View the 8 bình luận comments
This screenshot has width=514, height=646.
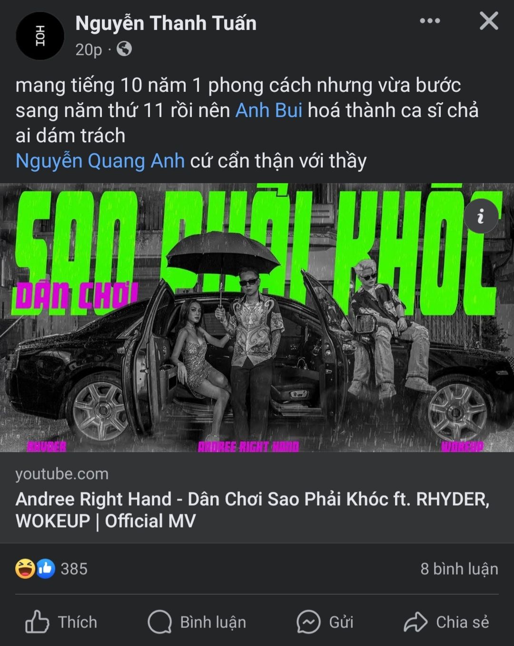(459, 568)
